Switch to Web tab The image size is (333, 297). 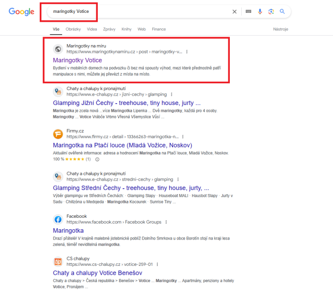click(141, 29)
